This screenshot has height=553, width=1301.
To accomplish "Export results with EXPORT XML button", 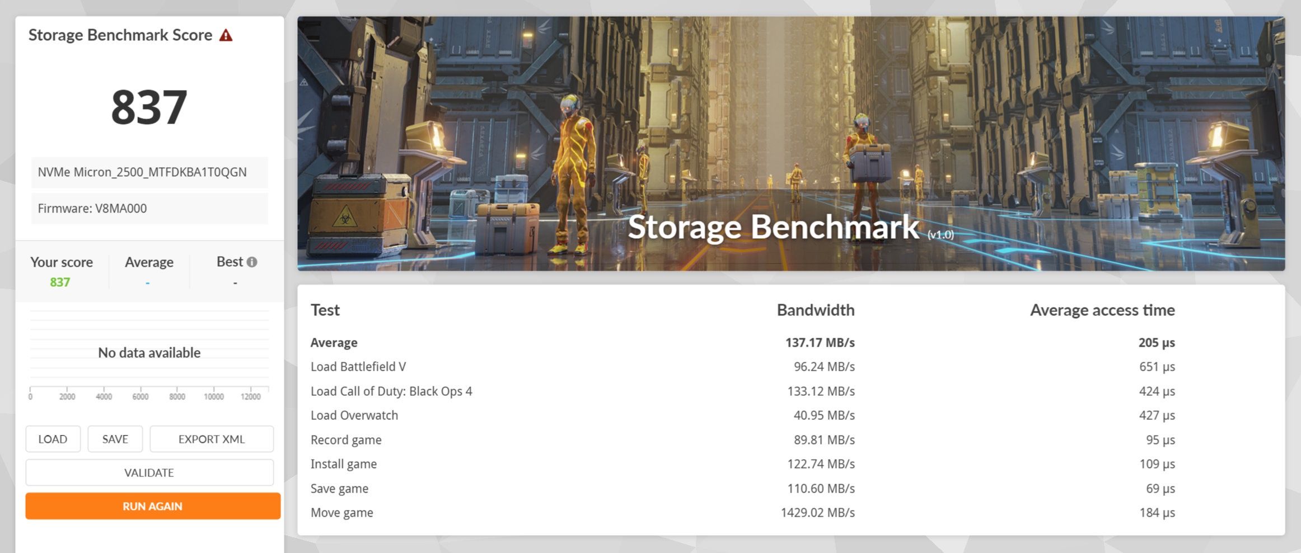I will click(x=212, y=439).
